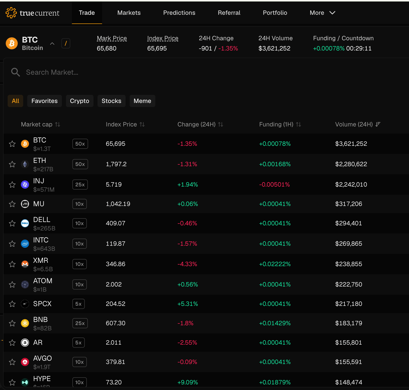Sort by Index Price arrows
This screenshot has height=390, width=409.
coord(142,124)
